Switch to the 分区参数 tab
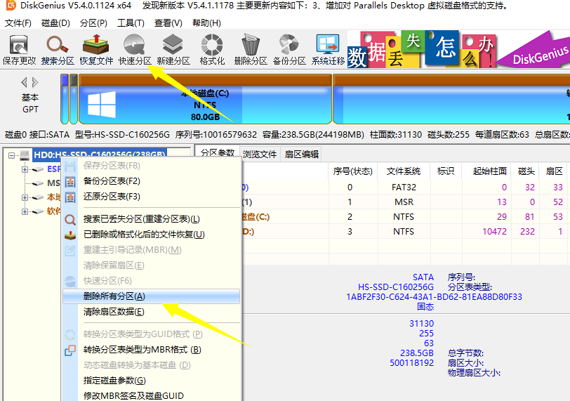This screenshot has width=570, height=401. tap(217, 152)
